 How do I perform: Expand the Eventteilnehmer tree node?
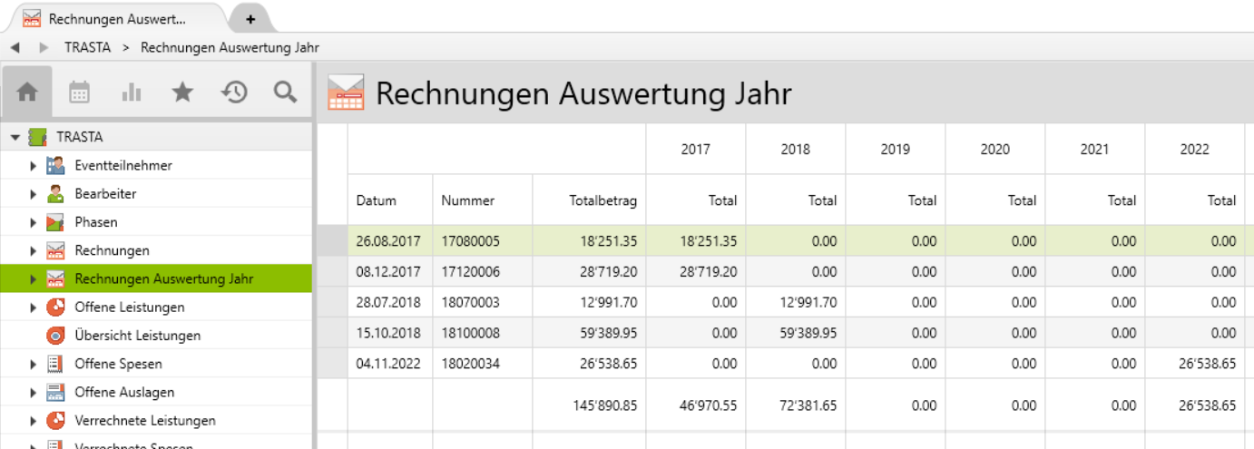click(34, 166)
